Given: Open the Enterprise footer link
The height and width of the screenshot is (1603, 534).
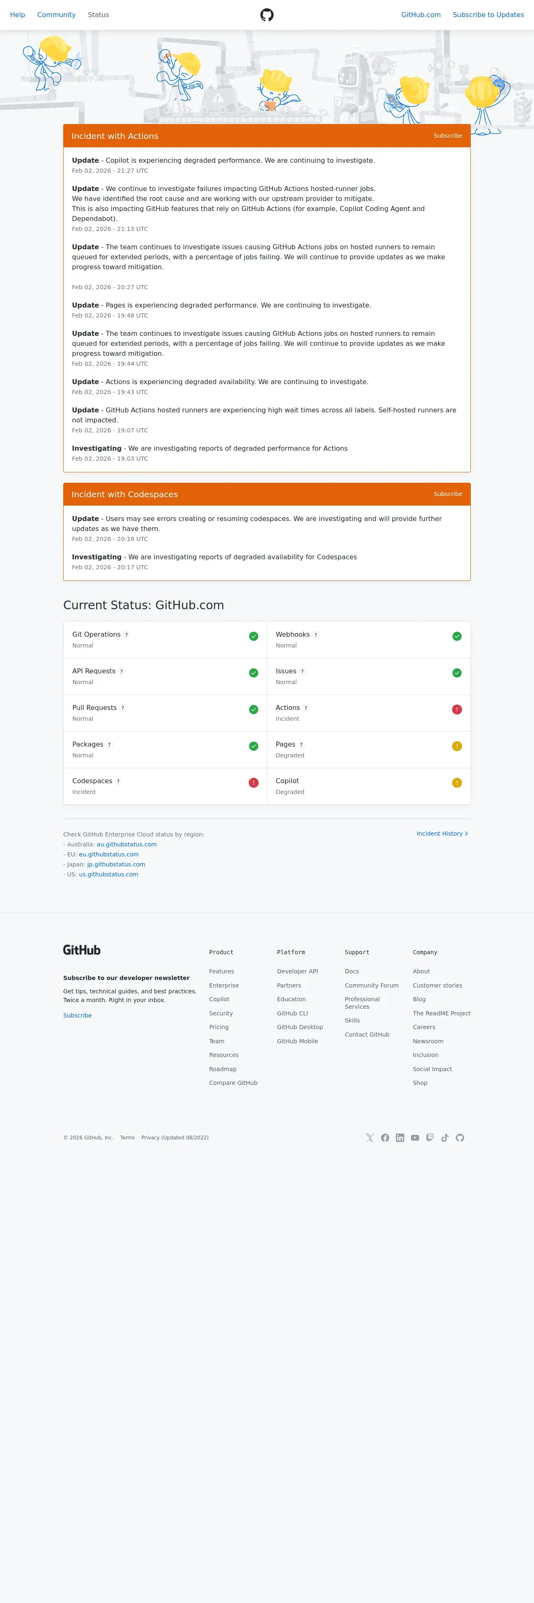Looking at the screenshot, I should [x=224, y=986].
